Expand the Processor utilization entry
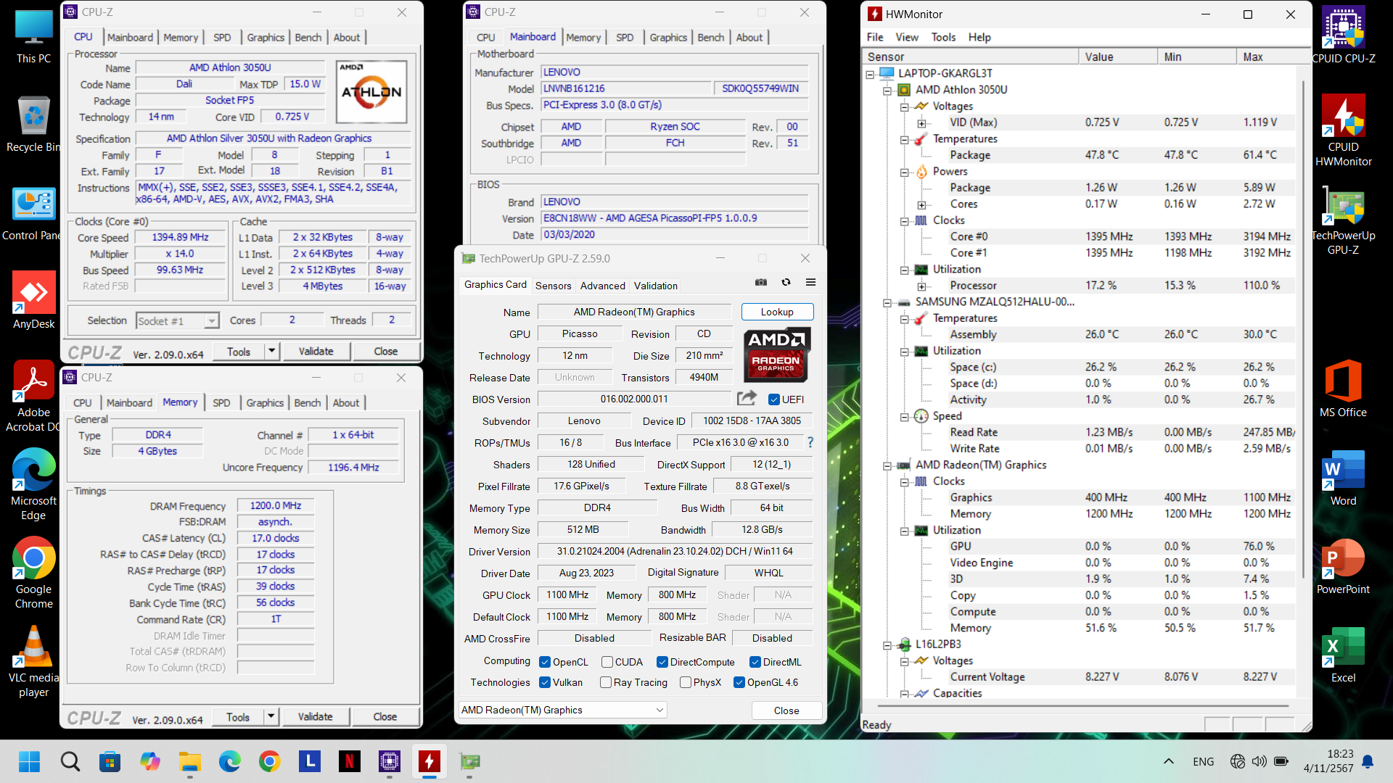This screenshot has height=783, width=1393. pyautogui.click(x=922, y=286)
